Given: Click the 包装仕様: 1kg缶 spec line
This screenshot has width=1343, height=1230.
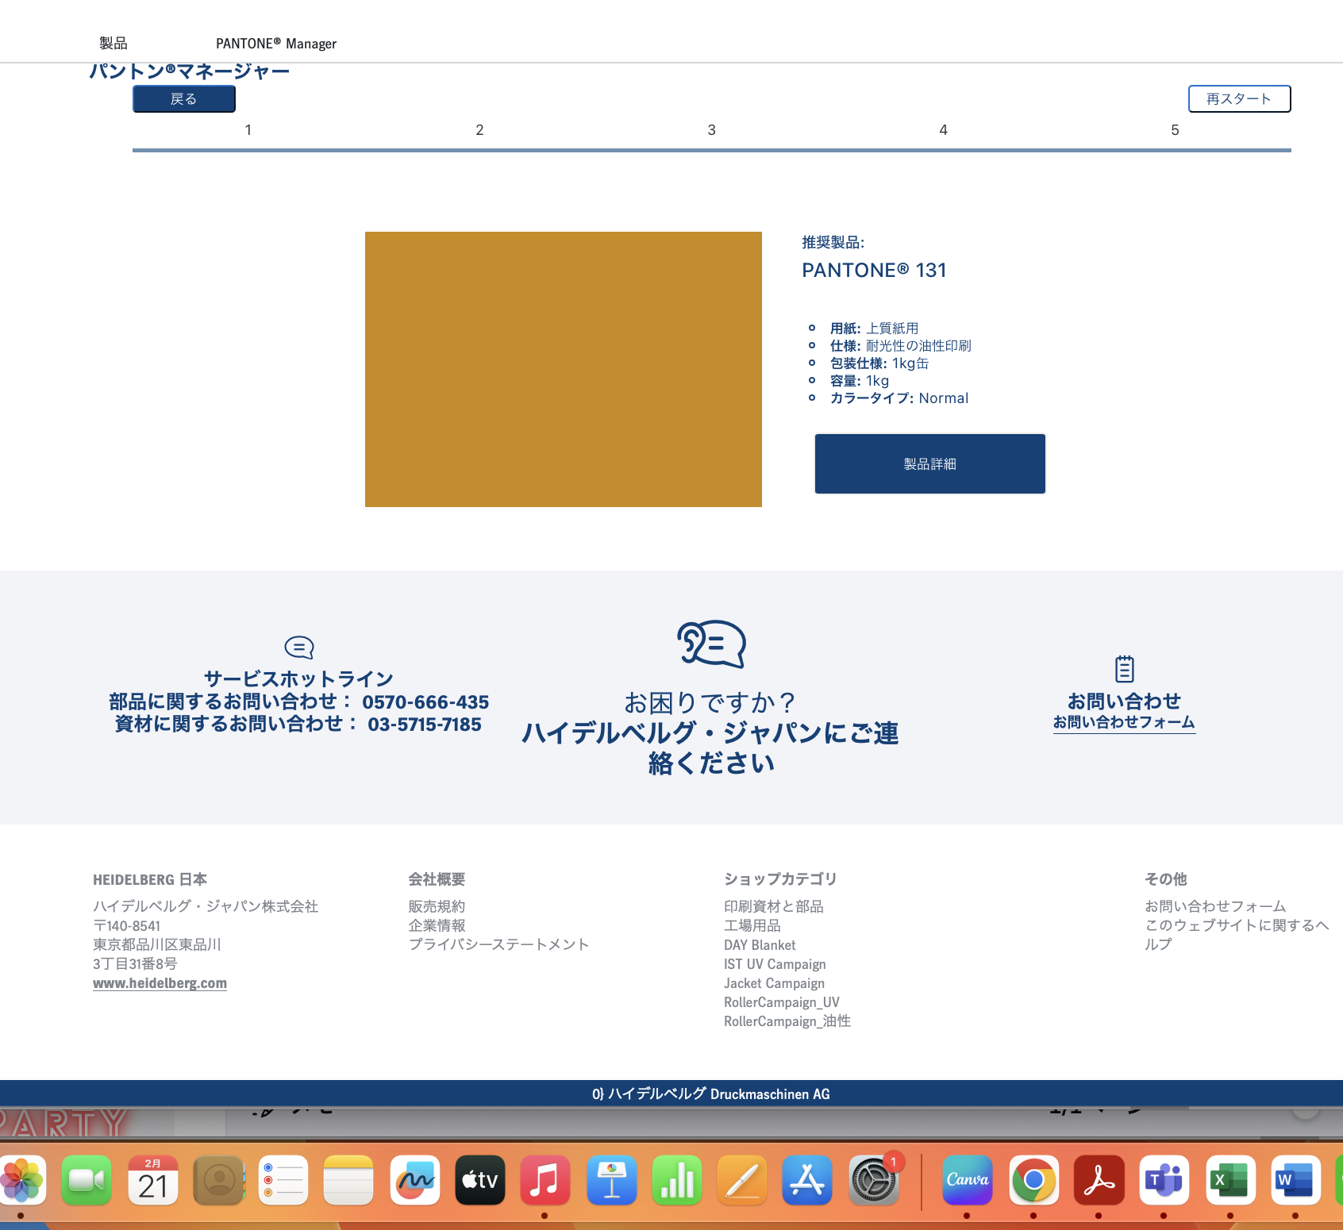Looking at the screenshot, I should tap(879, 363).
